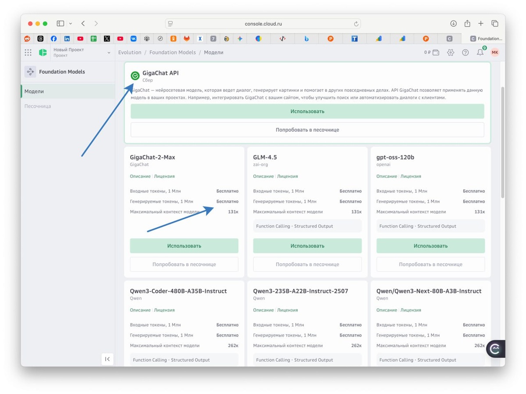Open the compass icon pinned tab

click(x=160, y=39)
